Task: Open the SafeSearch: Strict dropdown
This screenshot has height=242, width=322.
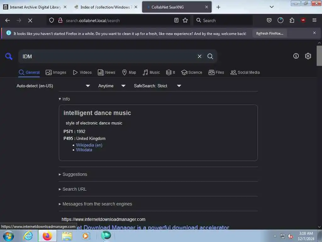Action: (x=157, y=86)
